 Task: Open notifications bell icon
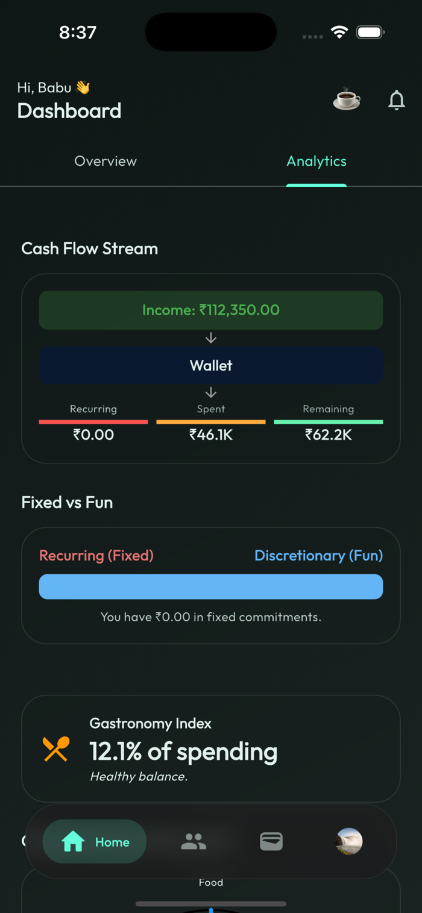coord(396,100)
